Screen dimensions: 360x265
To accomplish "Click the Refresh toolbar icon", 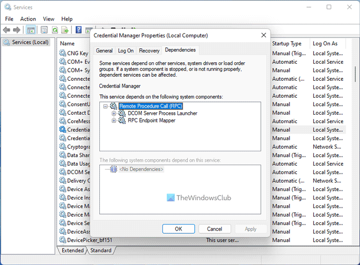I will click(55, 30).
